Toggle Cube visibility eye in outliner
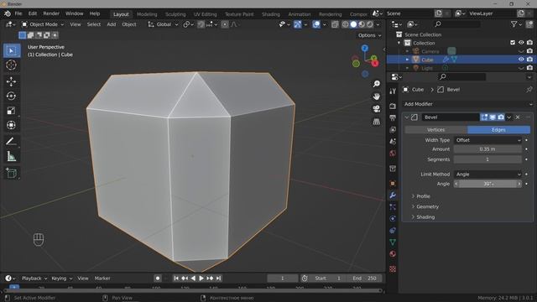This screenshot has height=302, width=537. 521,60
